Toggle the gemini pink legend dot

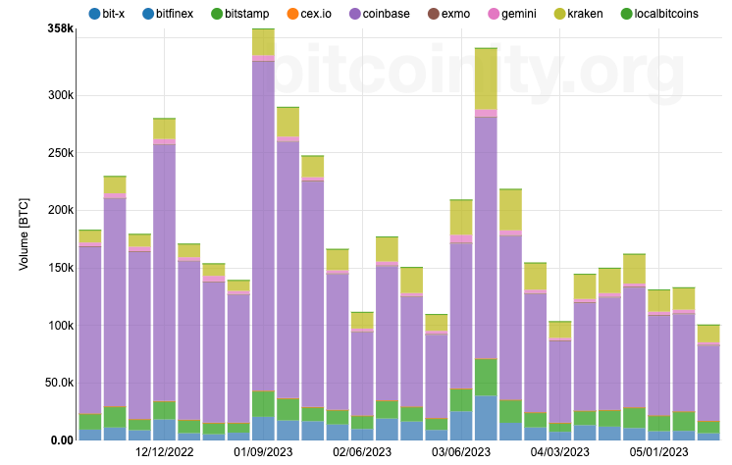click(494, 14)
